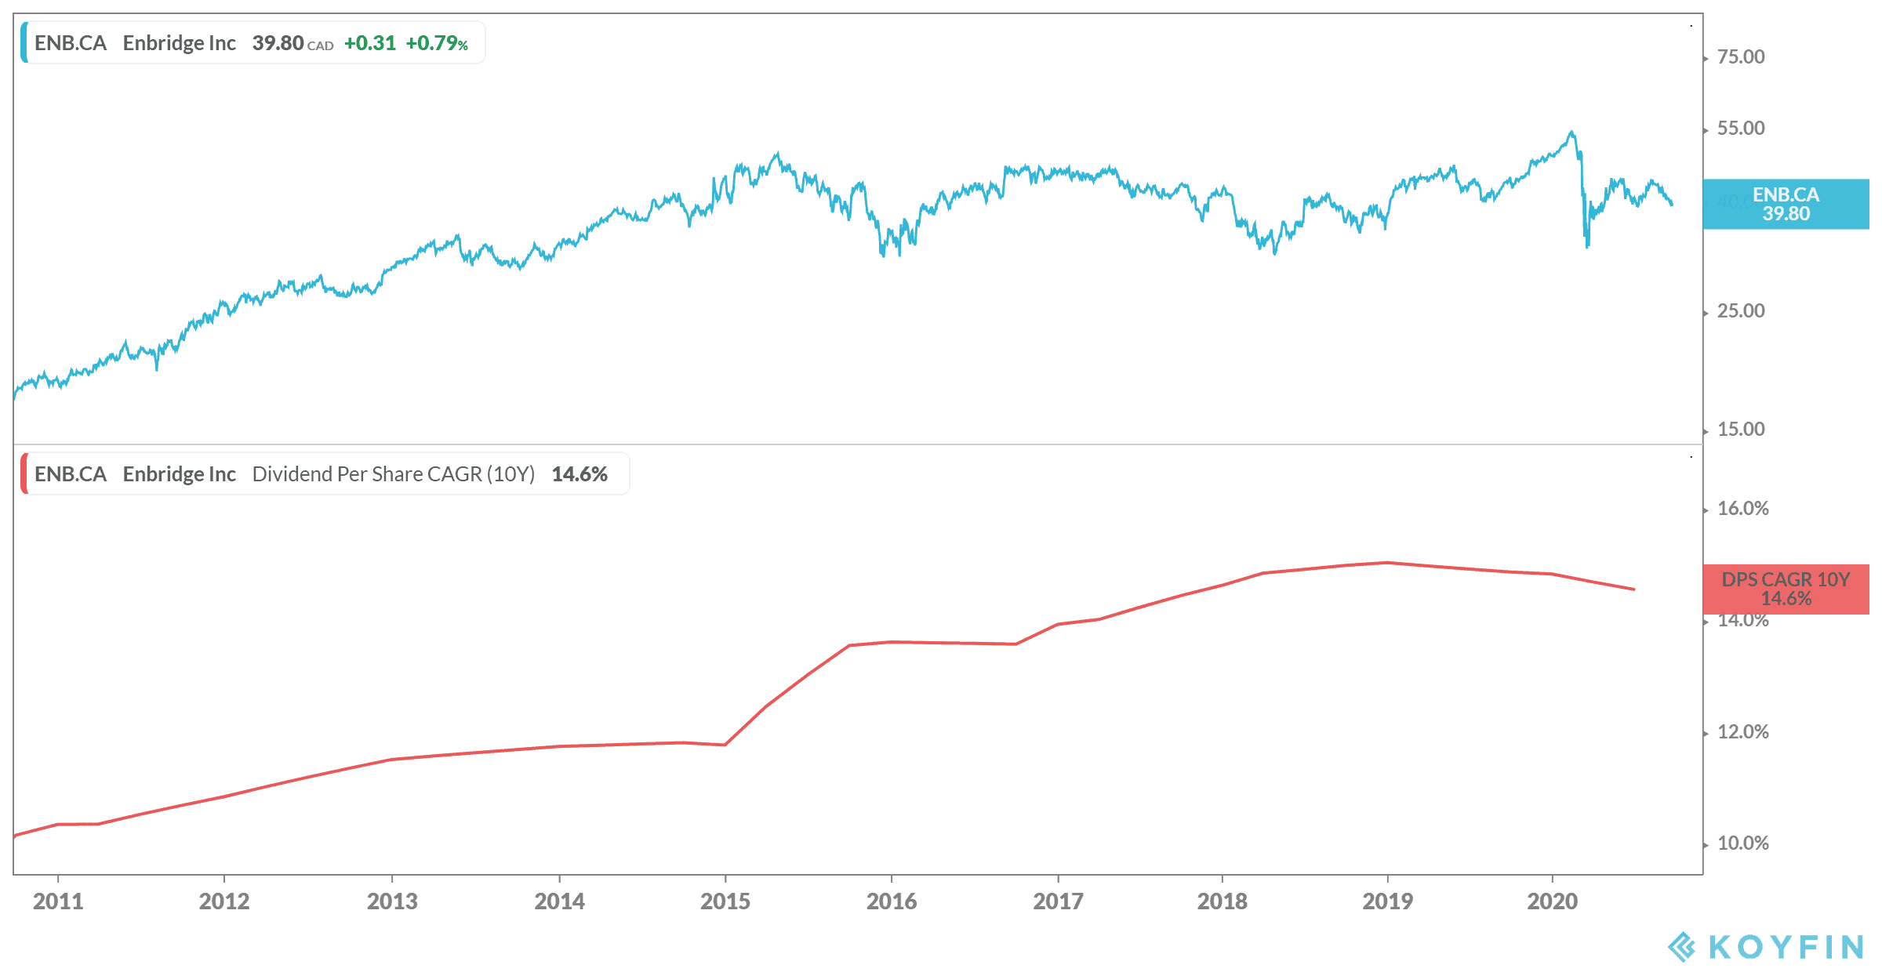1882x972 pixels.
Task: Click the 2020 label on the time axis
Action: pos(1552,901)
